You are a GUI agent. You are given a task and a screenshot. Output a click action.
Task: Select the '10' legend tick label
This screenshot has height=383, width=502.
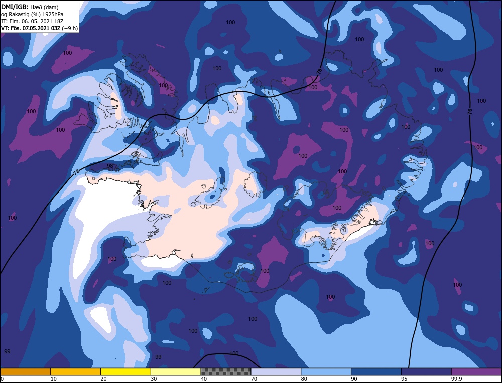[x=54, y=379]
